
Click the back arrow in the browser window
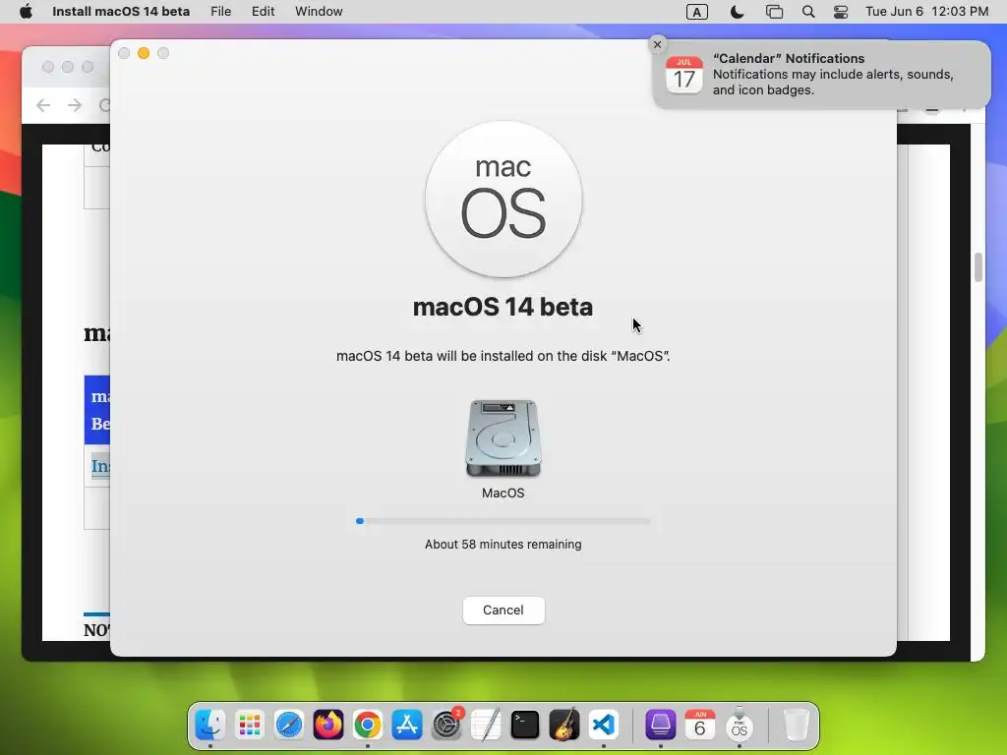pos(43,105)
